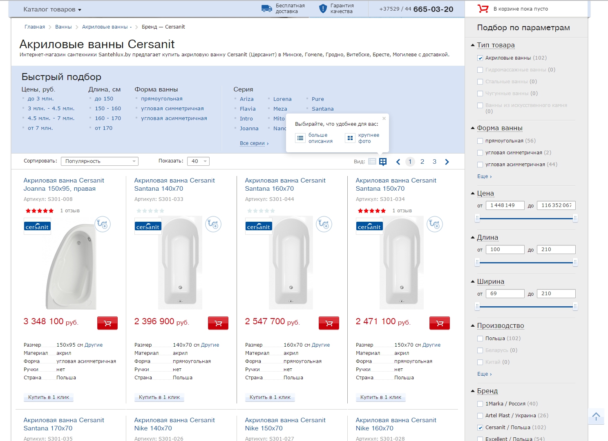Click compare icon on Santana 140x70

(x=213, y=224)
